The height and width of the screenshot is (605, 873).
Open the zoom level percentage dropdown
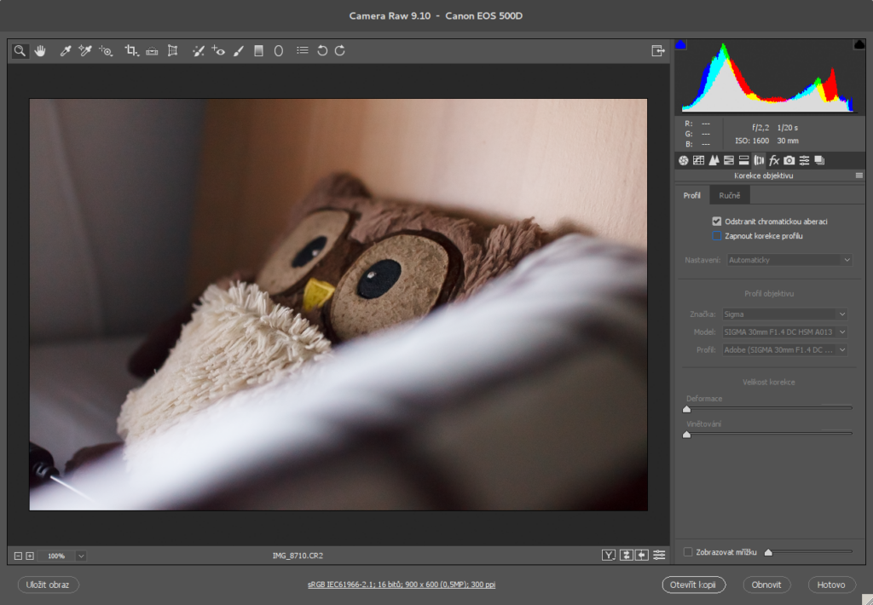click(x=80, y=556)
